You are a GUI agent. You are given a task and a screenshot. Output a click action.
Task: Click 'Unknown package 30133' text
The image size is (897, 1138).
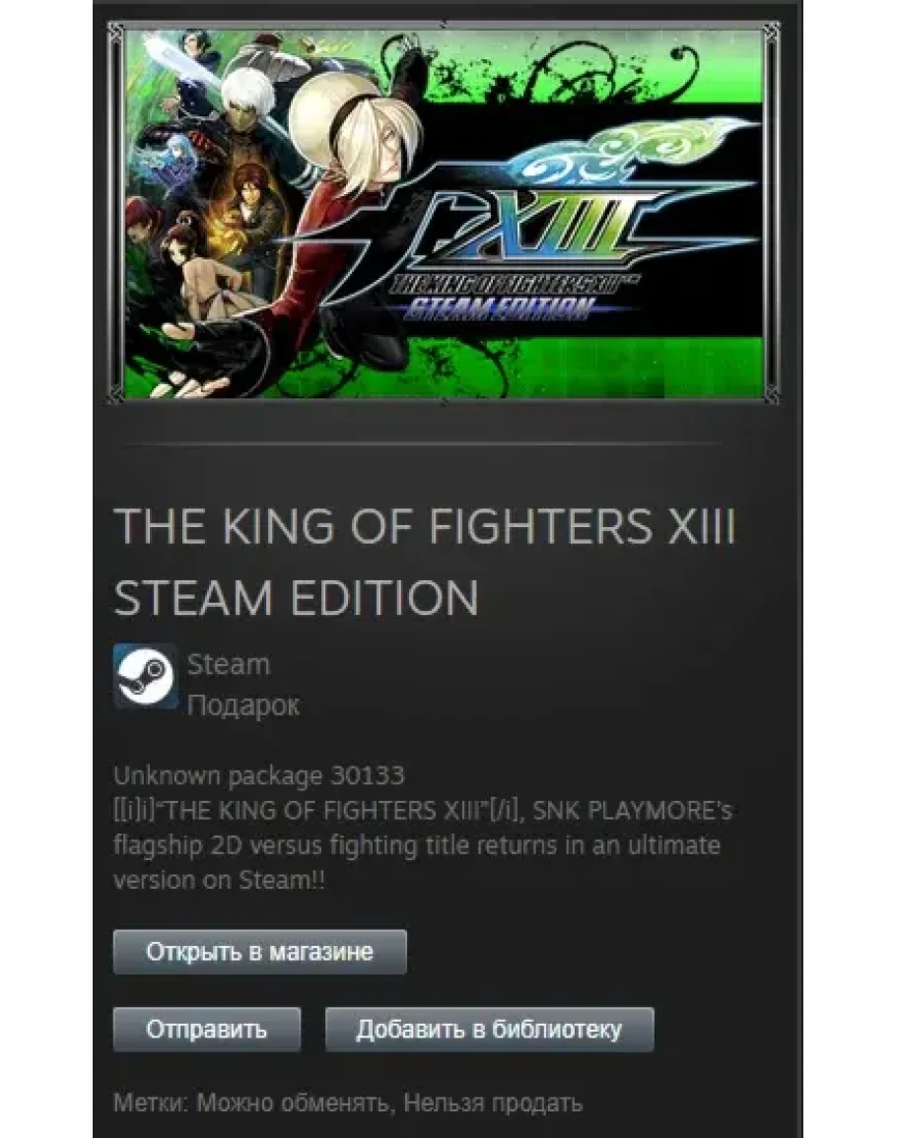[258, 775]
